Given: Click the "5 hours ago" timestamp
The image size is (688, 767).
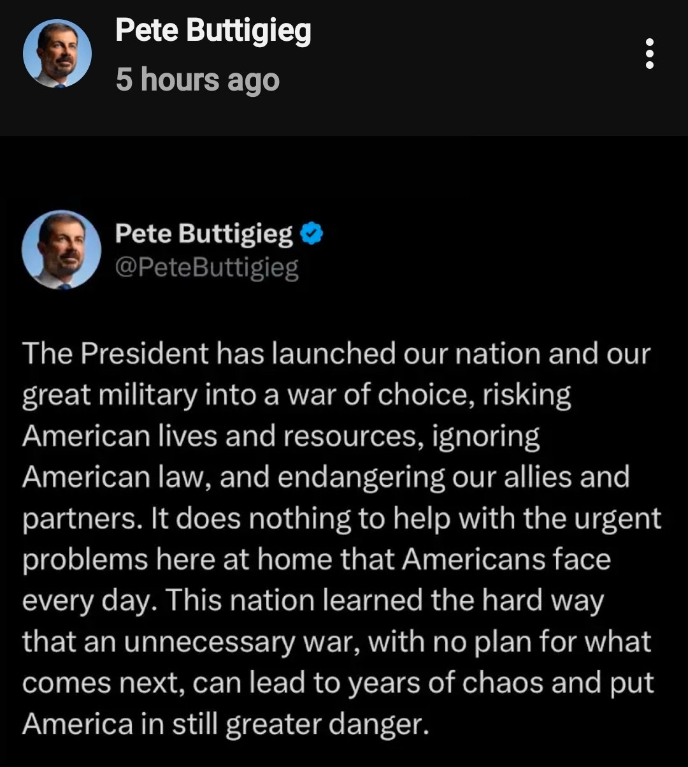Looking at the screenshot, I should tap(197, 80).
